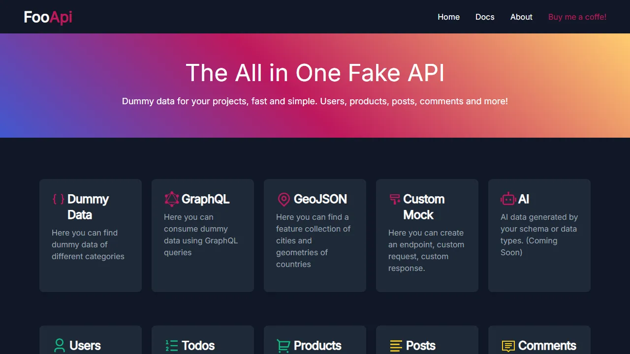Click the Buy me a coffe link
The width and height of the screenshot is (630, 354).
(577, 17)
